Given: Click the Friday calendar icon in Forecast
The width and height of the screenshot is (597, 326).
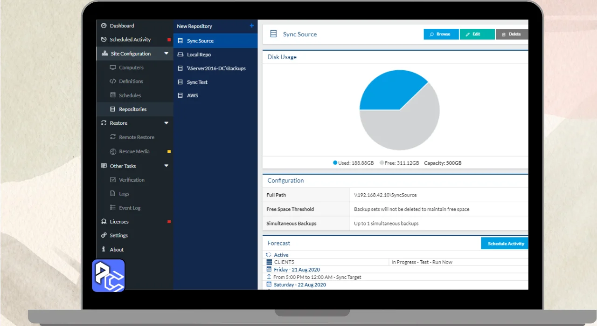Looking at the screenshot, I should tap(269, 270).
